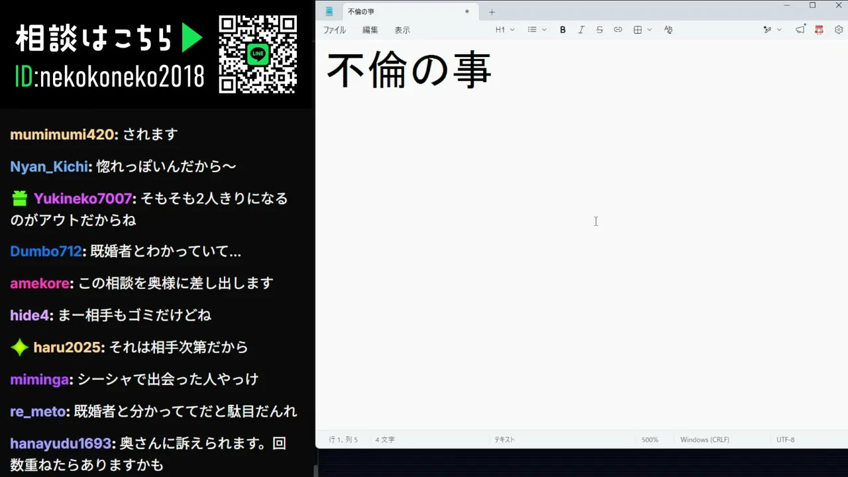Close the 不倫の事 tab via unsaved dot

point(467,11)
